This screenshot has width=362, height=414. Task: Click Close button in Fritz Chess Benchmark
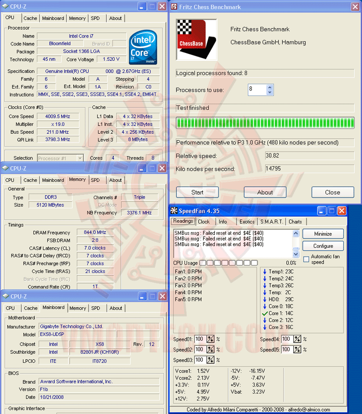333,192
